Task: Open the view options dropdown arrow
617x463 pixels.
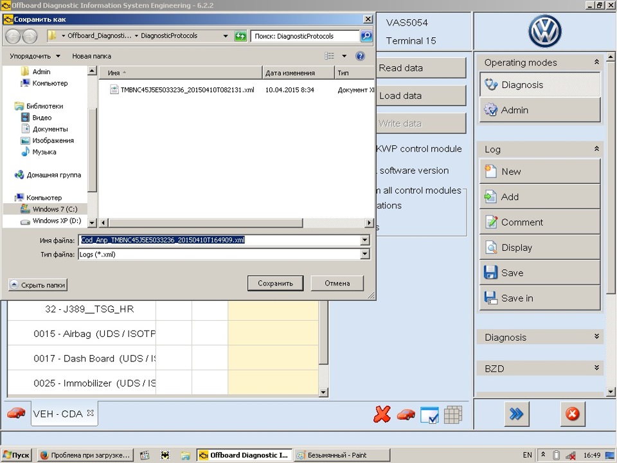Action: pyautogui.click(x=344, y=56)
